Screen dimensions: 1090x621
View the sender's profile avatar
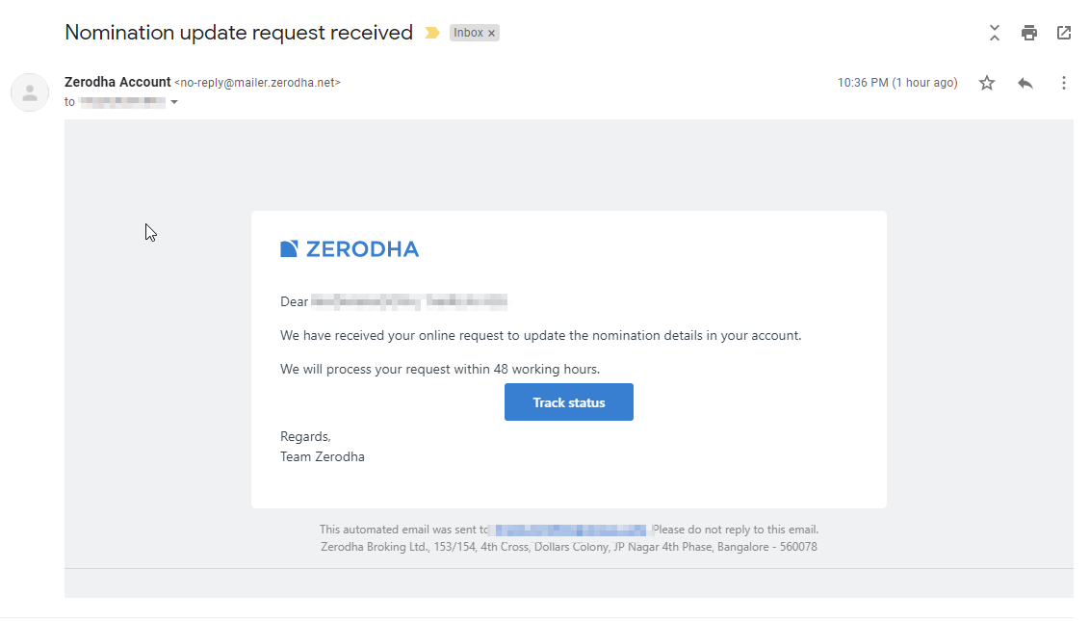coord(30,92)
